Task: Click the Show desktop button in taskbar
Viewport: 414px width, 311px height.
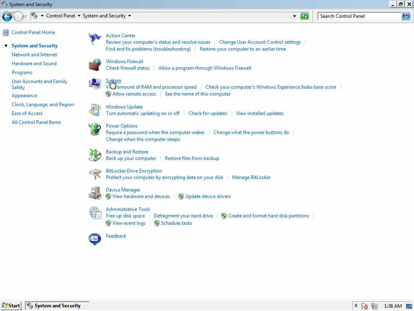Action: 409,306
